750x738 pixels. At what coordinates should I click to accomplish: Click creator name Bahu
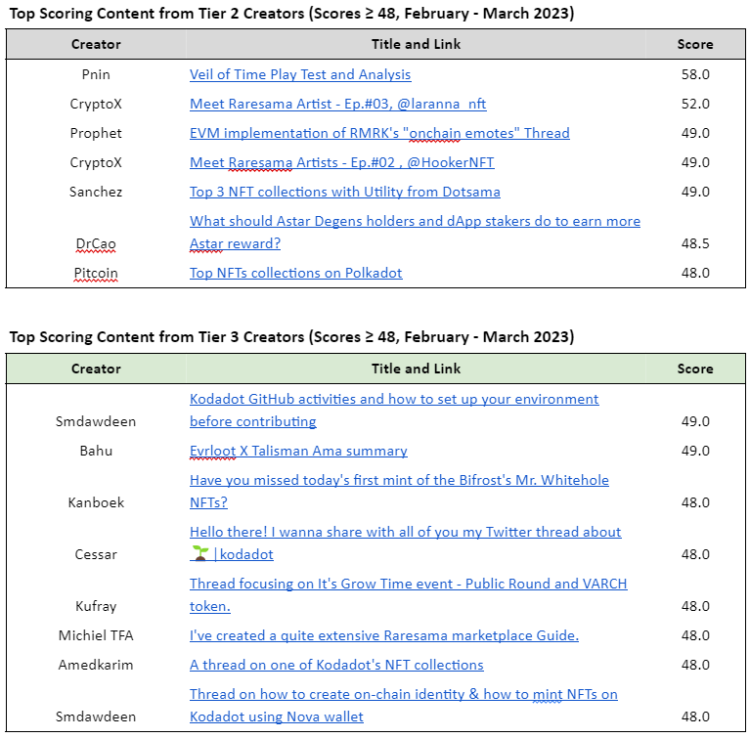coord(96,451)
